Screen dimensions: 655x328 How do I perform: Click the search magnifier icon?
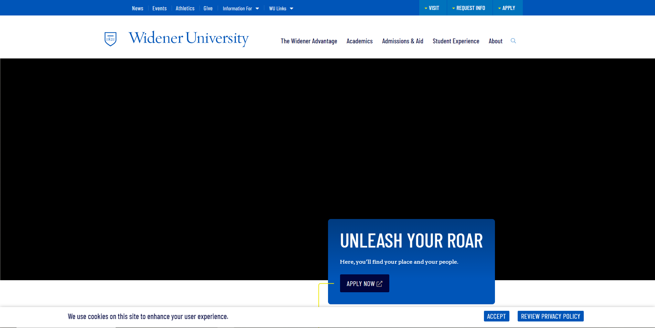tap(513, 41)
